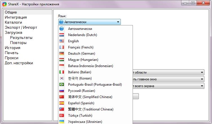Image resolution: width=212 pixels, height=124 pixels.
Task: Choose Автоматически in the language list
Action: [95, 29]
